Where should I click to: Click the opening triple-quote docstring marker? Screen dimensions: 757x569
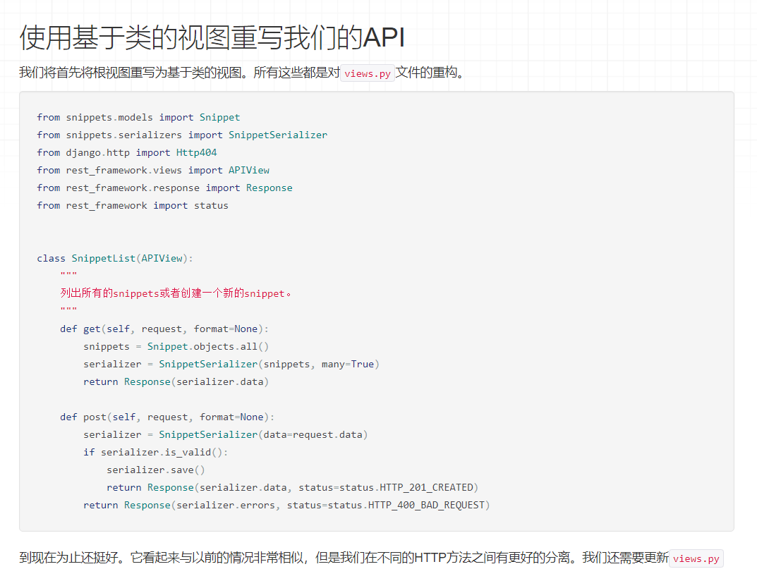[68, 274]
